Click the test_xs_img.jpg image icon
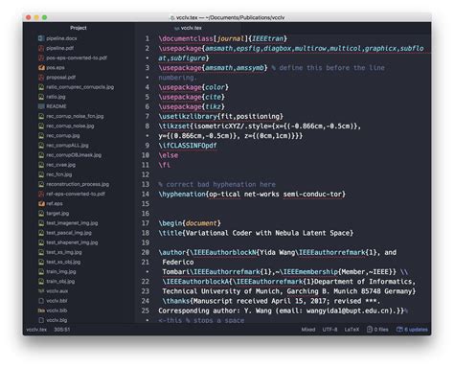 (x=41, y=252)
